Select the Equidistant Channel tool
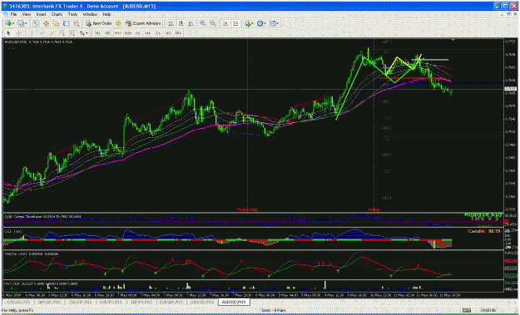Screen dimensions: 520x315 pos(62,33)
